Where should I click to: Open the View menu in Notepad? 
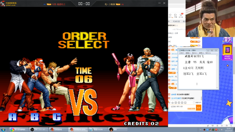click(201, 53)
